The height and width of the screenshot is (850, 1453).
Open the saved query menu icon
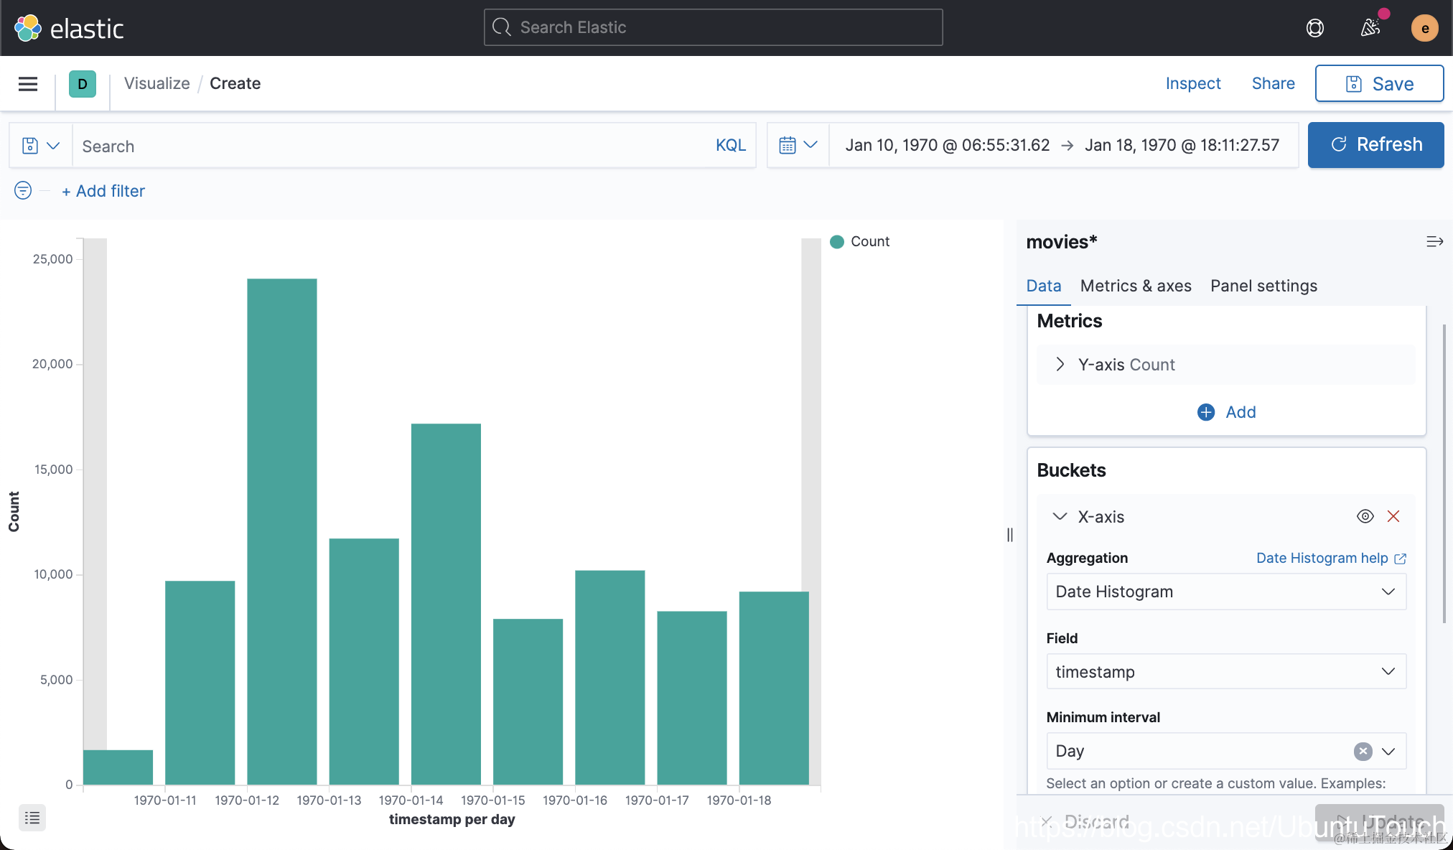[x=40, y=146]
